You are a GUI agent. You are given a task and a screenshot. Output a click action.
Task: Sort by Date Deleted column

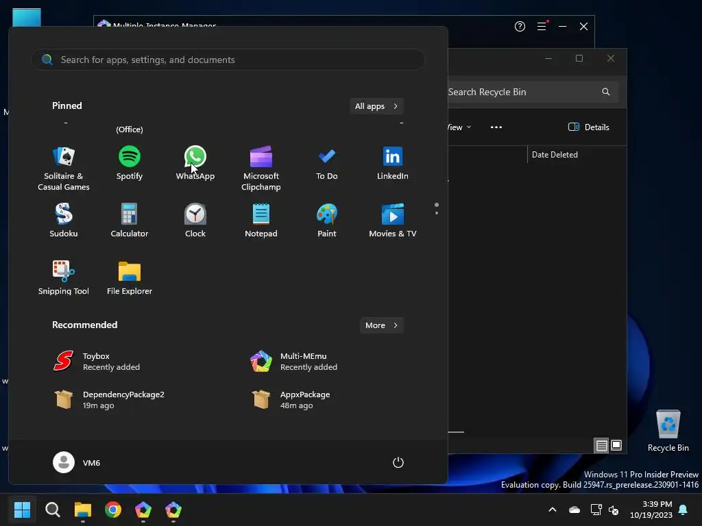tap(555, 154)
